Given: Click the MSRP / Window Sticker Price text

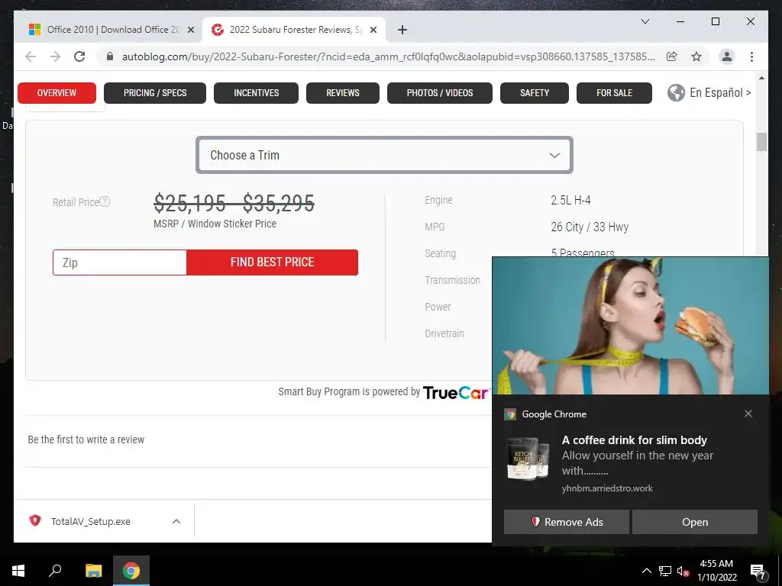Looking at the screenshot, I should pos(215,224).
